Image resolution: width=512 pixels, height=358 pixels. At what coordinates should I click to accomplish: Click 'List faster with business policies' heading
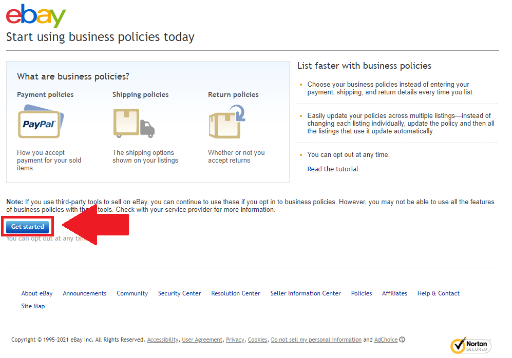tap(364, 66)
